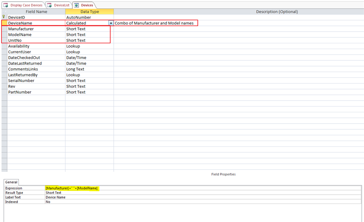
Task: Click the primary key icon beside DeviceID
Action: (4, 17)
